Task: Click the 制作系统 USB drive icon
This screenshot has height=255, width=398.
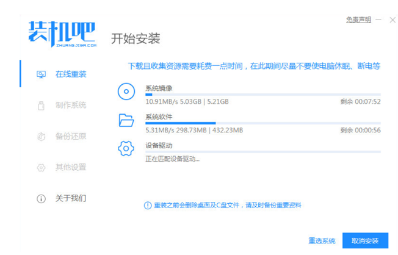Action: pos(42,105)
